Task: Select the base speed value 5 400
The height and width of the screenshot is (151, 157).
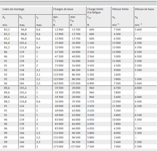Action: tap(138, 83)
